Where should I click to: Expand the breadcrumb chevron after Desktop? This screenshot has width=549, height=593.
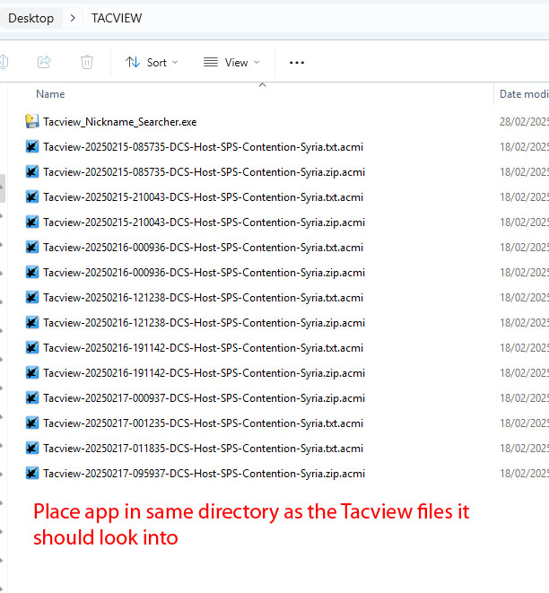click(72, 18)
